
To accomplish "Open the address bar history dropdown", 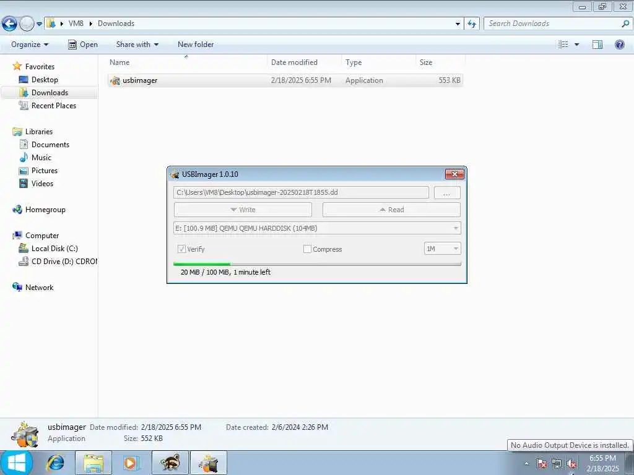I will click(458, 24).
